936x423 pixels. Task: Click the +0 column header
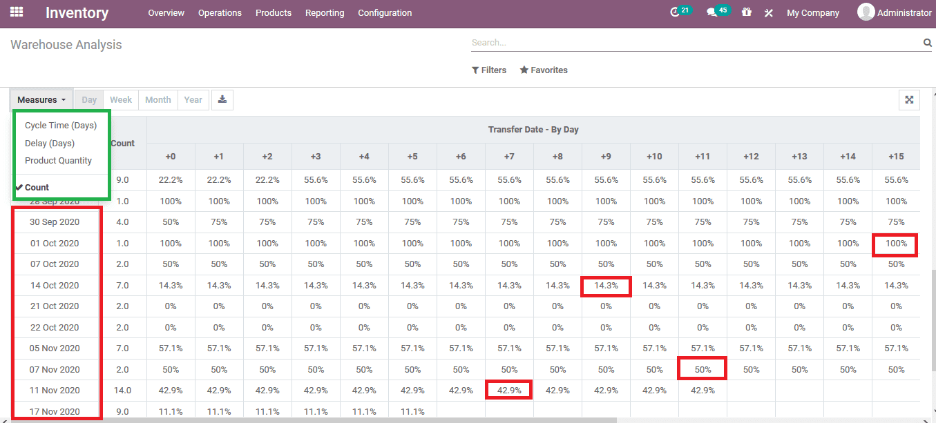(x=171, y=157)
